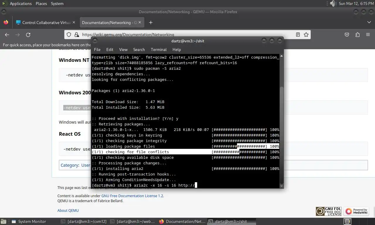This screenshot has width=375, height=225.
Task: Open the Terminal menu in terminal window
Action: tap(158, 50)
